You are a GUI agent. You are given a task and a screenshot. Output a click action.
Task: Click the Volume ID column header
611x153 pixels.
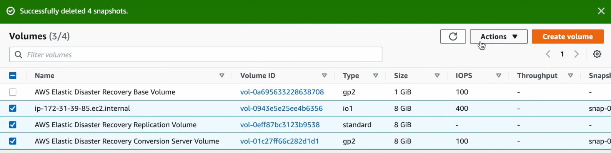coord(258,76)
